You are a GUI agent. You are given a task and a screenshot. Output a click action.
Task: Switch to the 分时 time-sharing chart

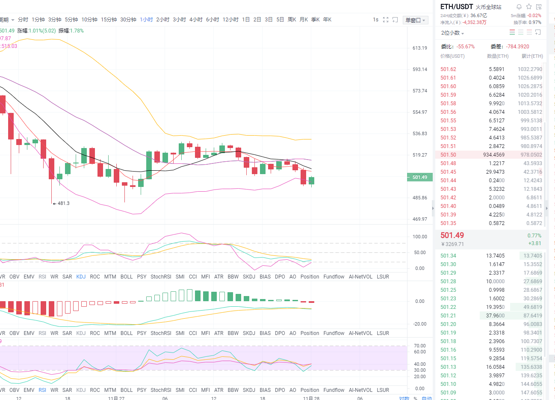coord(23,20)
